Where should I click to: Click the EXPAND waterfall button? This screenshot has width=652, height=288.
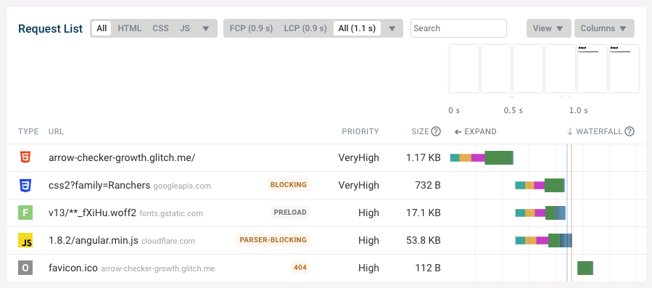click(475, 131)
